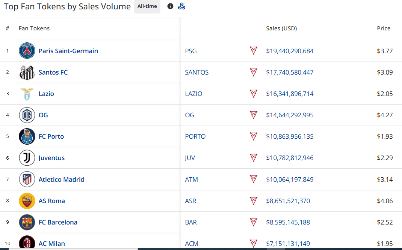Open the Lazio token link
The height and width of the screenshot is (250, 402).
pos(46,94)
